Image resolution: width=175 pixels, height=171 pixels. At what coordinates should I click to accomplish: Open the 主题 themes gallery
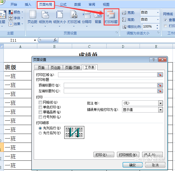pos(2,18)
